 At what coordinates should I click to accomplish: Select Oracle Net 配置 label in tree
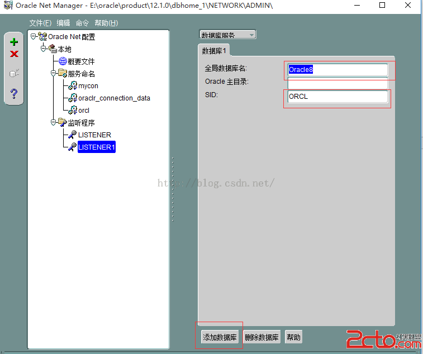pos(72,37)
